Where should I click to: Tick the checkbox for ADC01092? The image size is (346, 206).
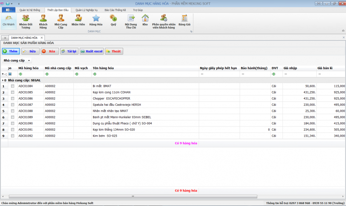(x=13, y=136)
